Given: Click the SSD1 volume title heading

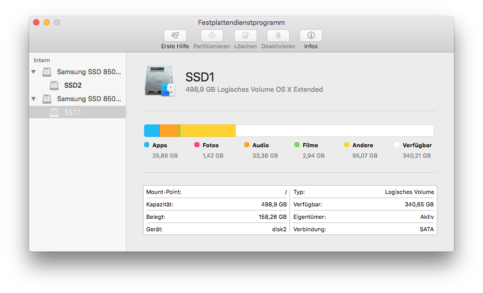Looking at the screenshot, I should [x=200, y=77].
